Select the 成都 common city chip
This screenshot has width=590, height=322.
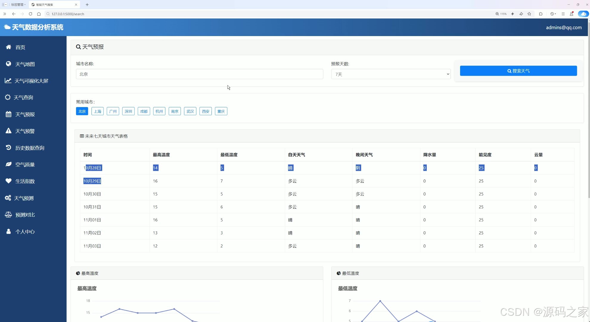pos(144,111)
